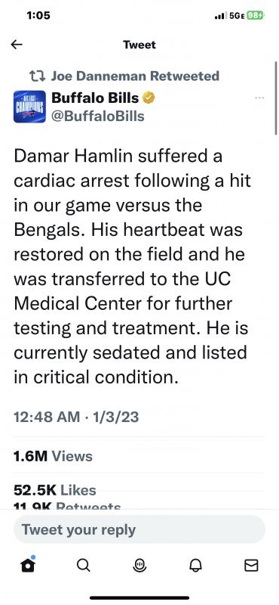Tap the Tweet header title

(x=139, y=45)
